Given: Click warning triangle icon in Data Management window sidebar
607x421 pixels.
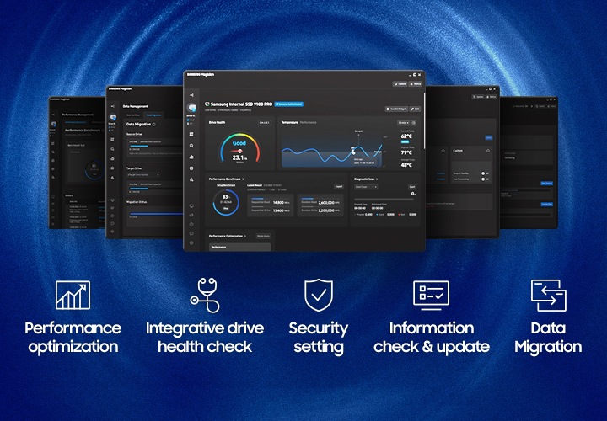Looking at the screenshot, I should (113, 178).
